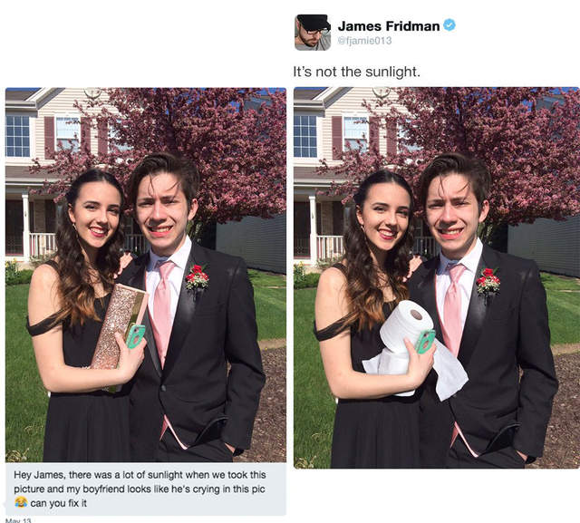Click the blue verified badge

[449, 25]
